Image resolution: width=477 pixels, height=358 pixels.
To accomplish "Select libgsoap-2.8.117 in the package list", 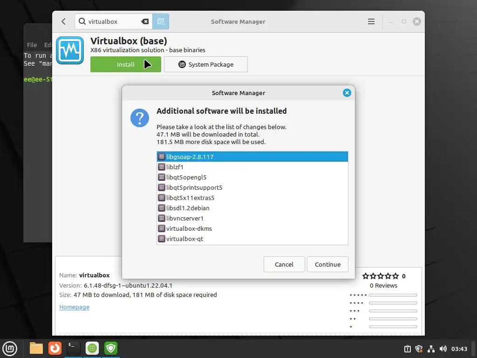I will tap(252, 157).
